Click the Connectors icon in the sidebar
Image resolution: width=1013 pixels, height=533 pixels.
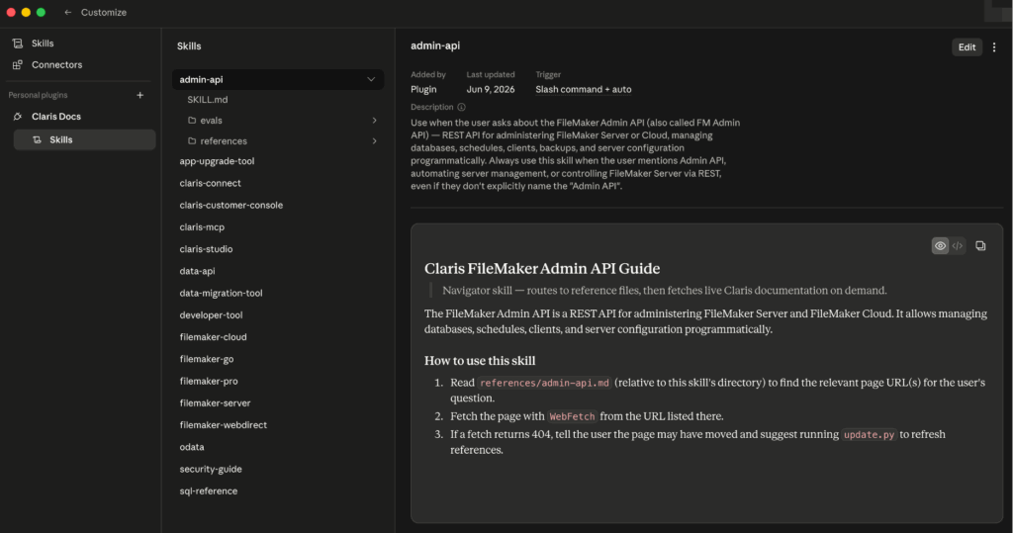click(18, 64)
